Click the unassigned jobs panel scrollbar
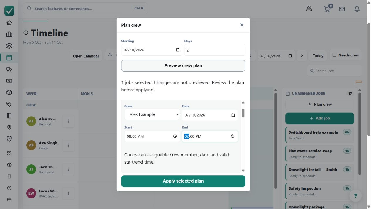Screen dimensions: 371x209 (x=360, y=134)
